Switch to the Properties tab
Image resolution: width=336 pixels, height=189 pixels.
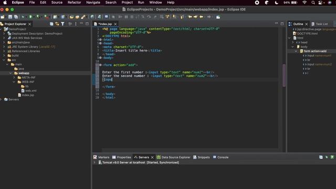(x=121, y=157)
